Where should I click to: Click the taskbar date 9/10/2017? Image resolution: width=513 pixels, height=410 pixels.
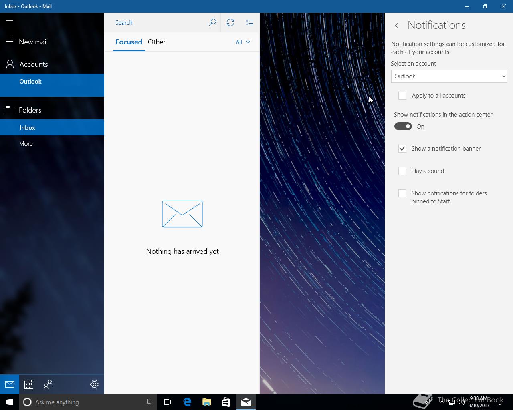click(479, 405)
